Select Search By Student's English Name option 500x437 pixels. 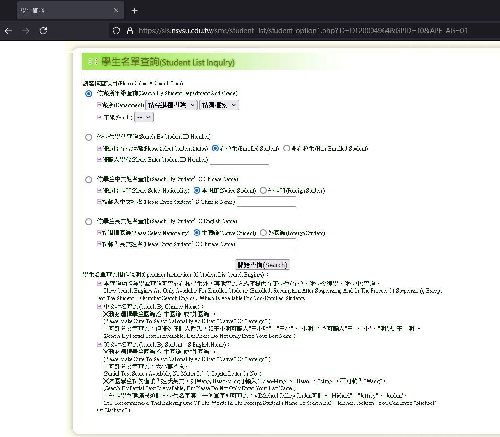(x=89, y=222)
